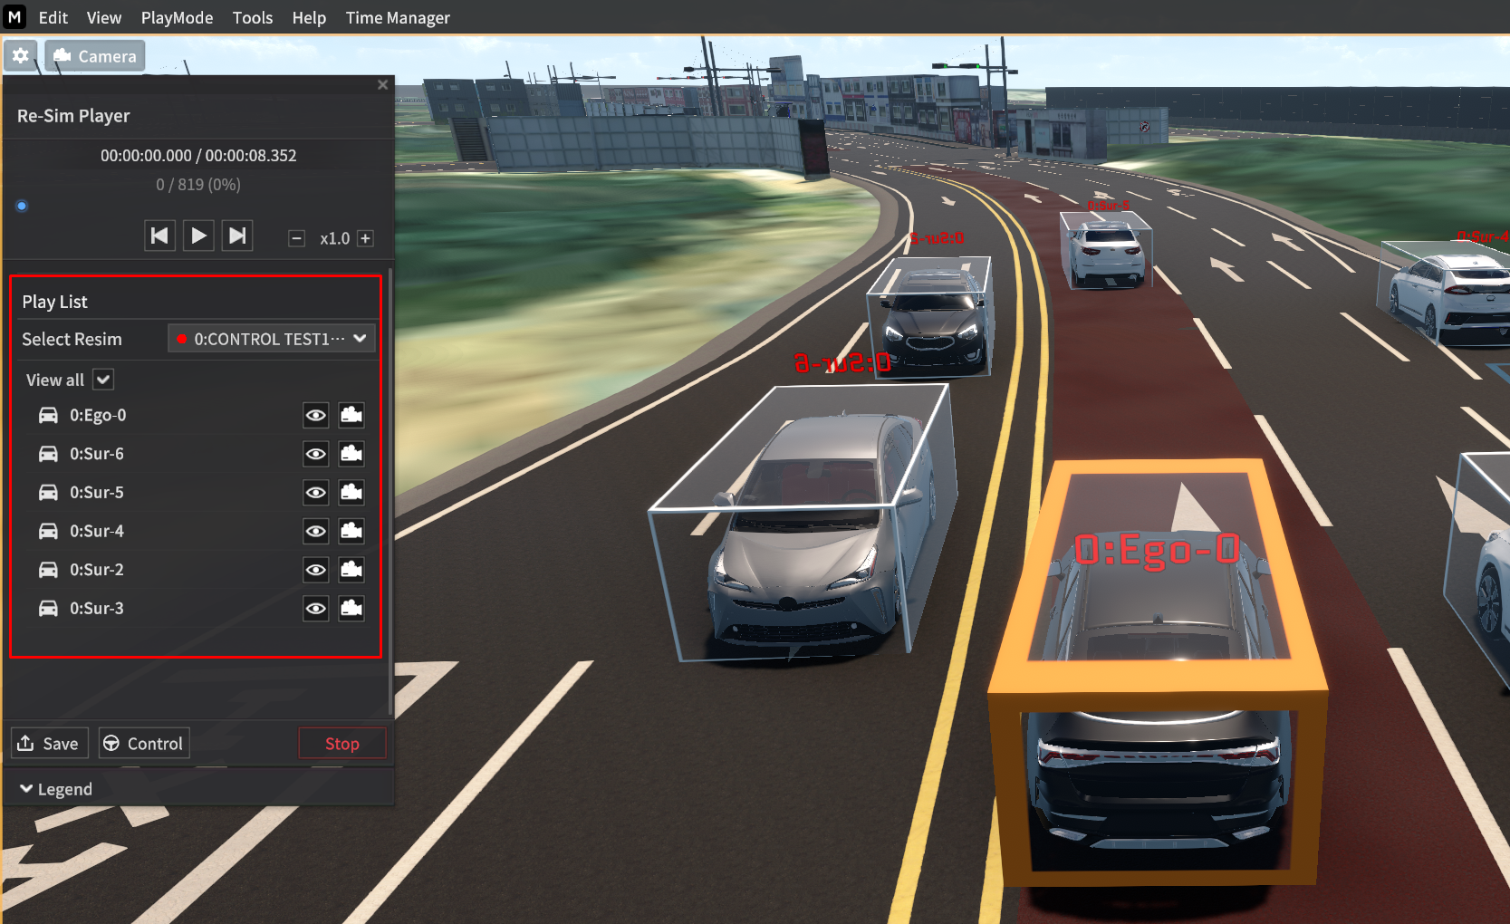Click the settings gear icon
Image resolution: width=1510 pixels, height=924 pixels.
(x=21, y=56)
